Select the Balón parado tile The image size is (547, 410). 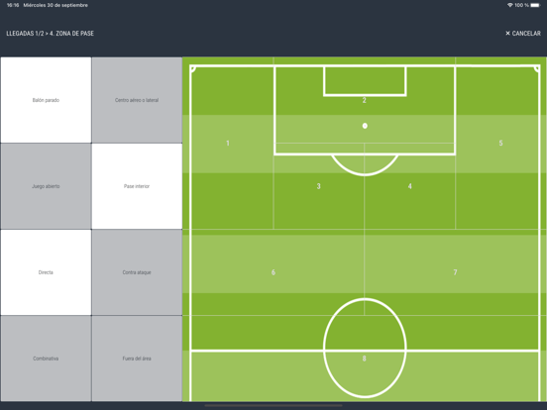point(46,100)
